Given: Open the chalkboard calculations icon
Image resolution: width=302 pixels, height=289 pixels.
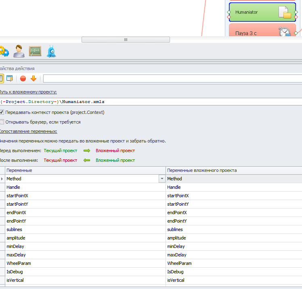Looking at the screenshot, I should click(x=35, y=52).
